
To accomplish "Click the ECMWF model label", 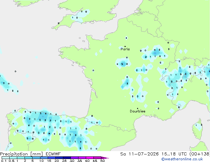I will click(53, 154).
